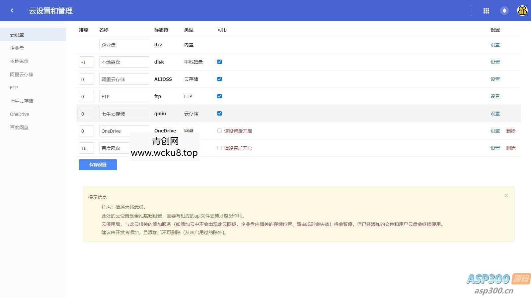531x298 pixels.
Task: Open 设置 for the 百度网盘 row
Action: [495, 148]
